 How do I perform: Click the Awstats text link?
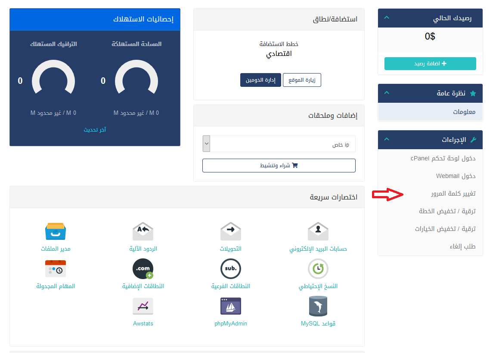tap(143, 323)
